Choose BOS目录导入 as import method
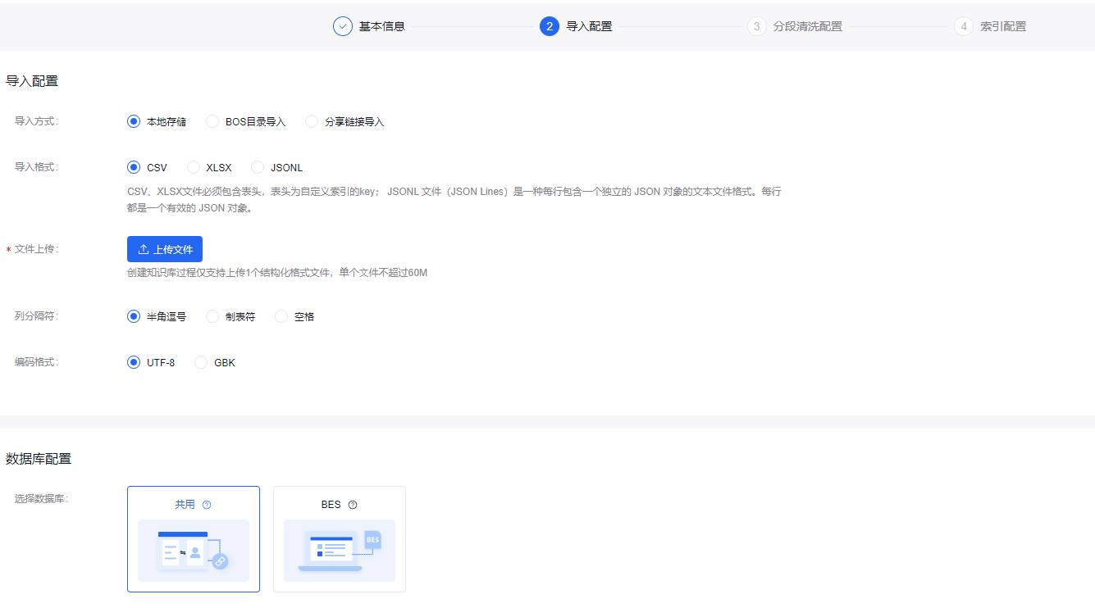This screenshot has height=608, width=1095. click(x=213, y=120)
